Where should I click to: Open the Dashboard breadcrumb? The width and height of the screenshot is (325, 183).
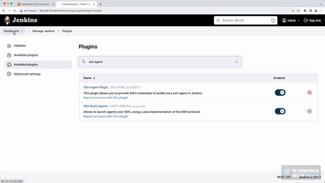[11, 31]
